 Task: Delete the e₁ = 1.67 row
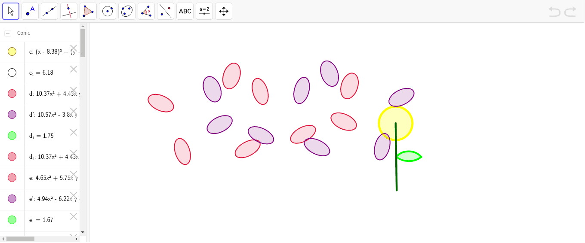pyautogui.click(x=74, y=216)
